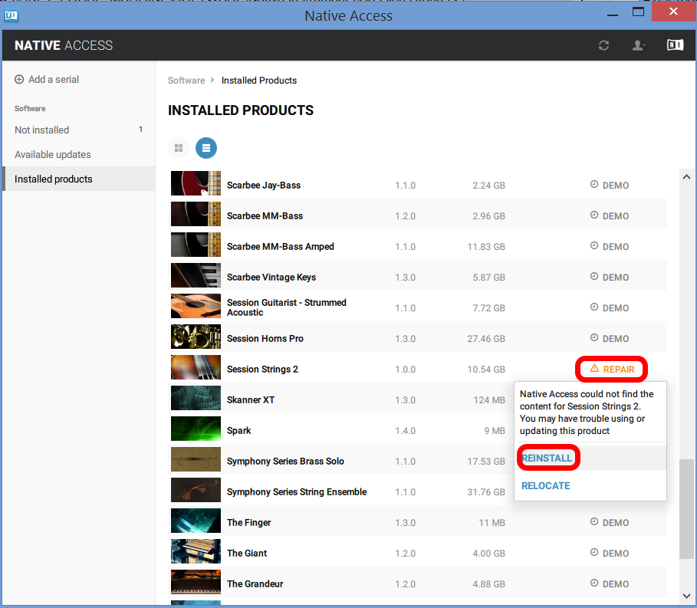Screen dimensions: 697x608
Task: Open Not installed section
Action: [78, 130]
